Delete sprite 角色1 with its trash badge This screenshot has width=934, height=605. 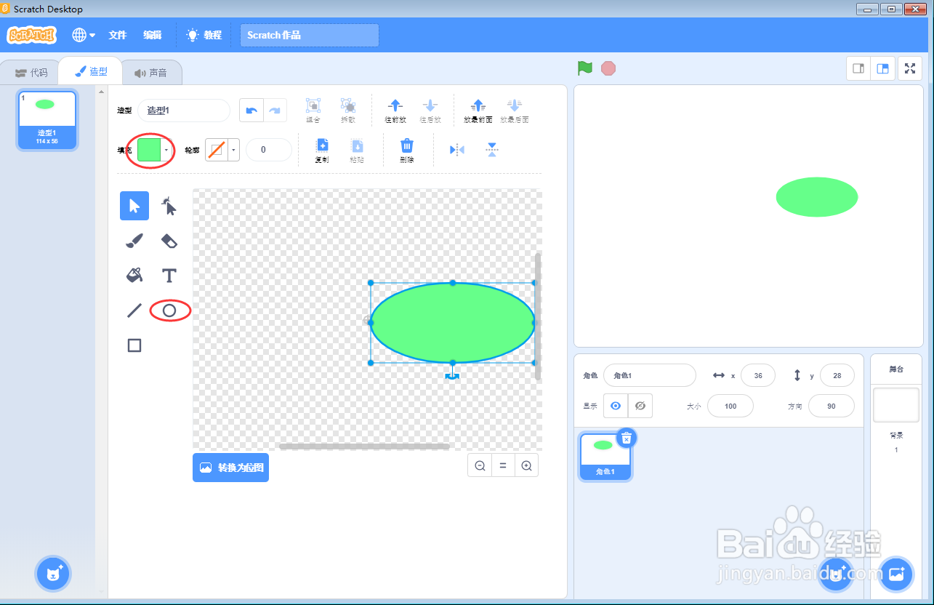(x=627, y=437)
